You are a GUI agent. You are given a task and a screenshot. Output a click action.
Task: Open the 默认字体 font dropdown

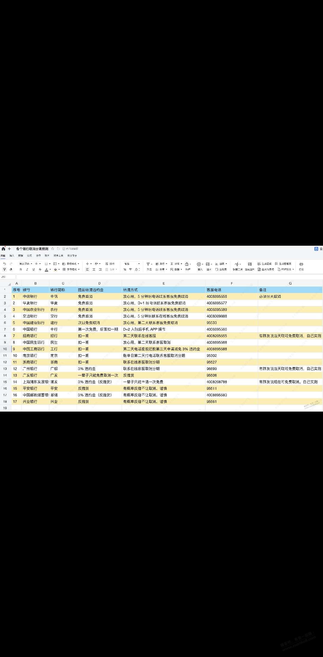26,264
